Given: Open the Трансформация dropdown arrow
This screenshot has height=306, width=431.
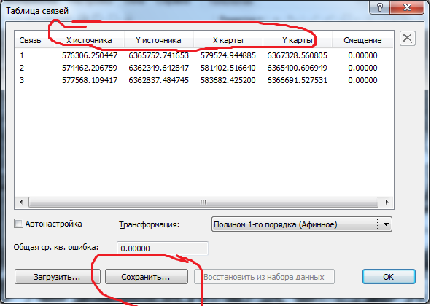Looking at the screenshot, I should (386, 224).
